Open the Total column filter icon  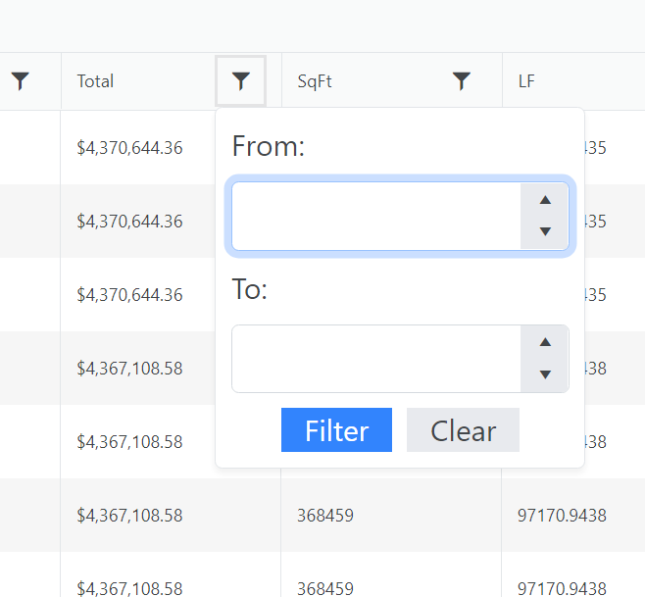[x=241, y=81]
